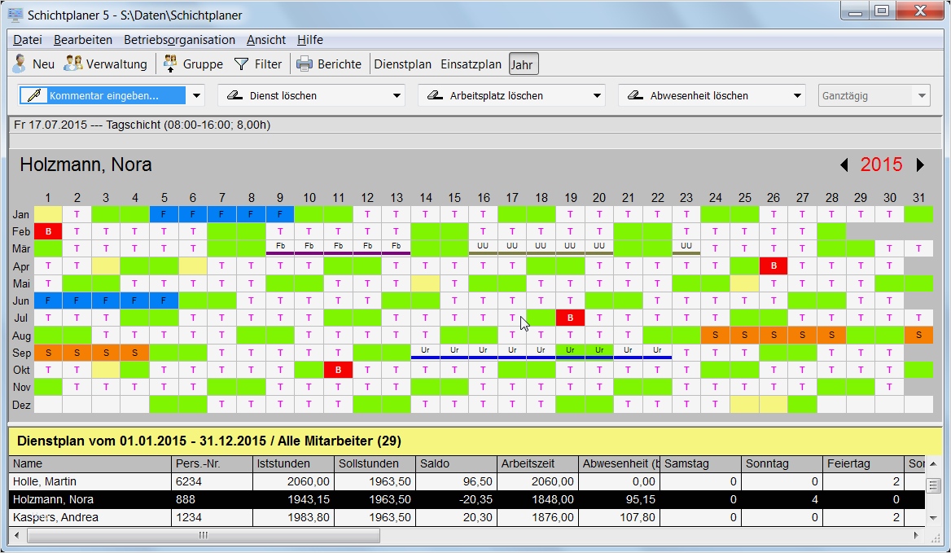
Task: Click the yellow cell on Jan 1
Action: [48, 214]
